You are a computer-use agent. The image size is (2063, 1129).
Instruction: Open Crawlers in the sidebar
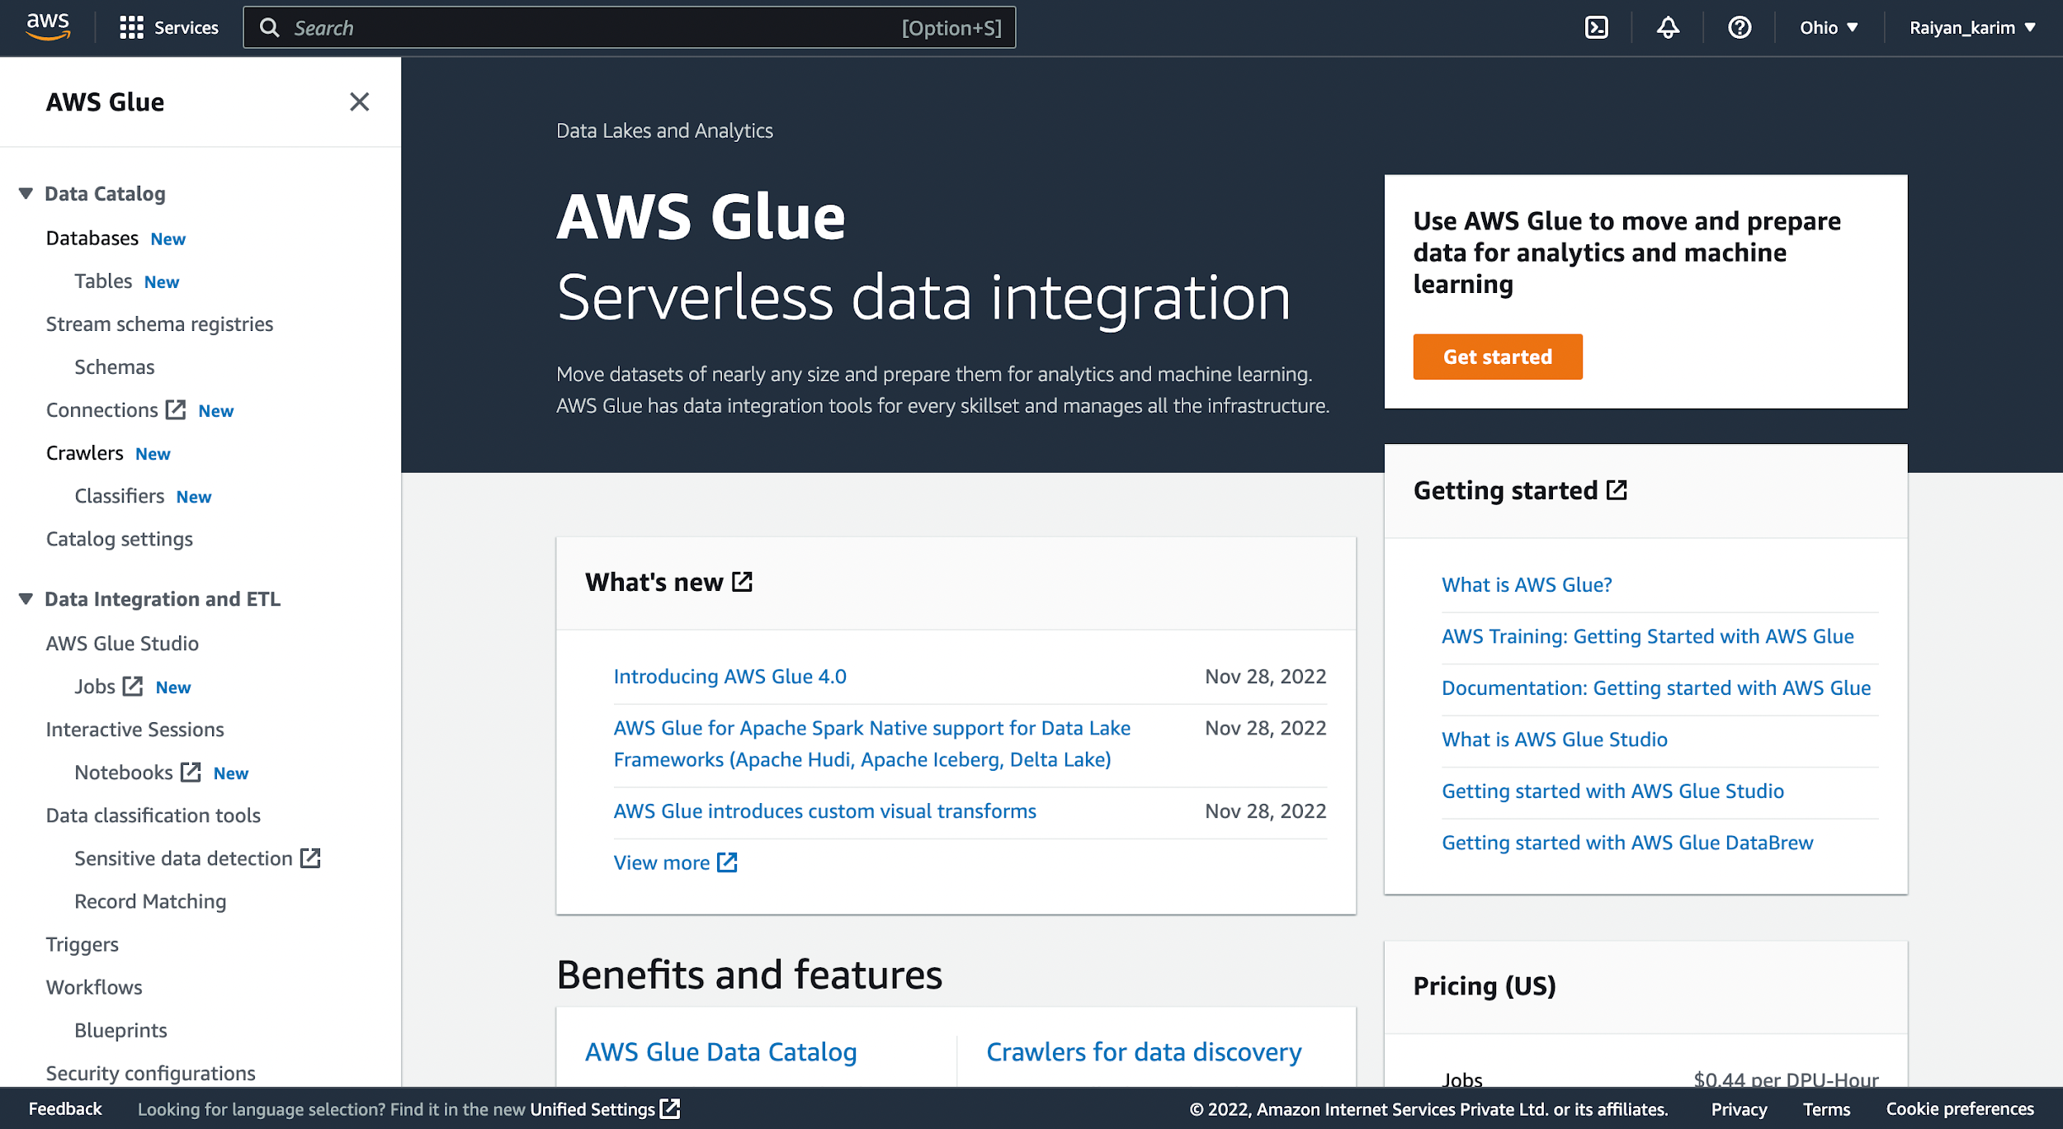pyautogui.click(x=84, y=453)
